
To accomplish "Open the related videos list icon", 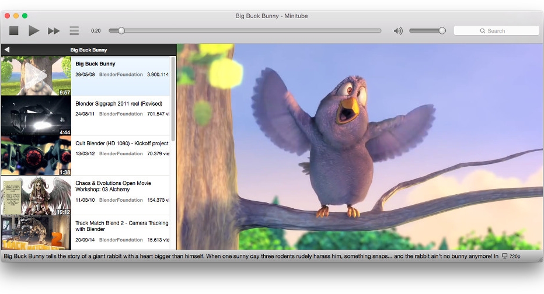I will (74, 31).
